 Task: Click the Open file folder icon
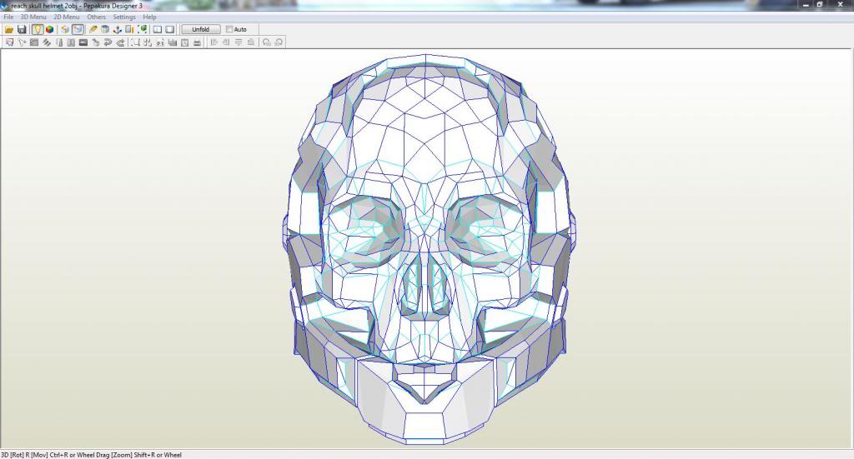[x=9, y=29]
